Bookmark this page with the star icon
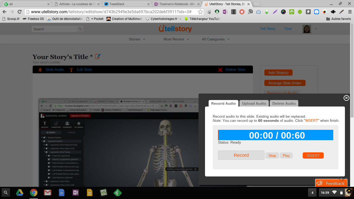Image resolution: width=354 pixels, height=199 pixels. 200,12
